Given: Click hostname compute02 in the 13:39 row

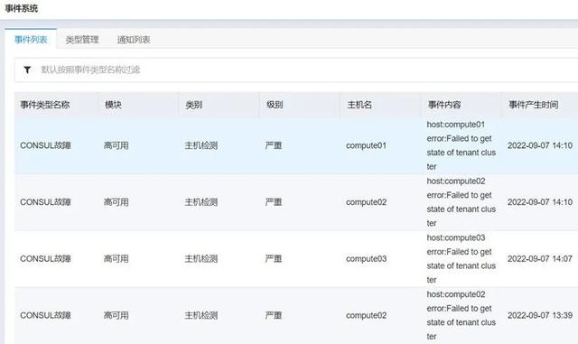Looking at the screenshot, I should pos(366,315).
